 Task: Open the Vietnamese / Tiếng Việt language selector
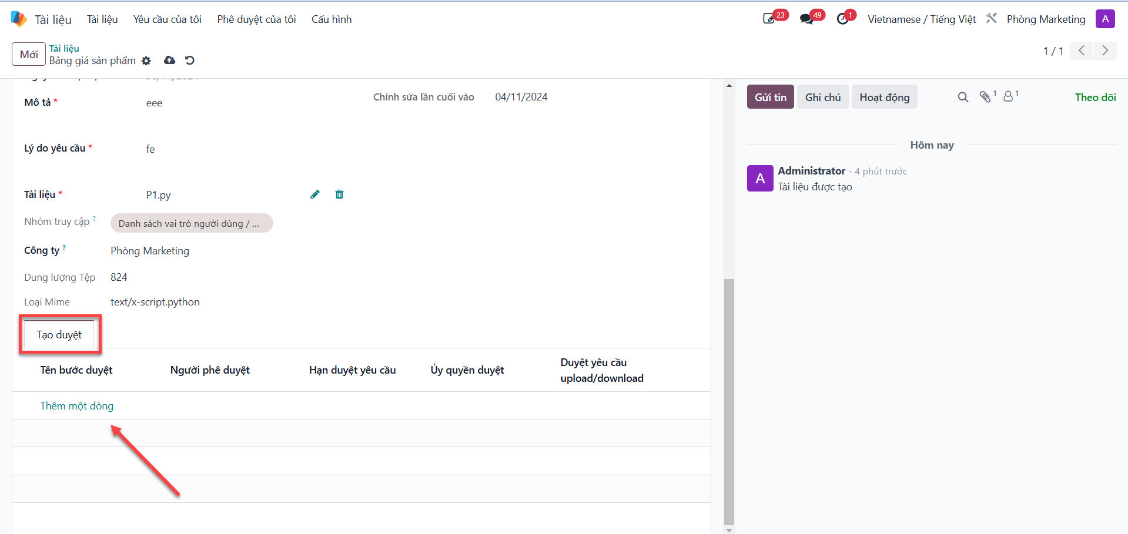pos(922,19)
